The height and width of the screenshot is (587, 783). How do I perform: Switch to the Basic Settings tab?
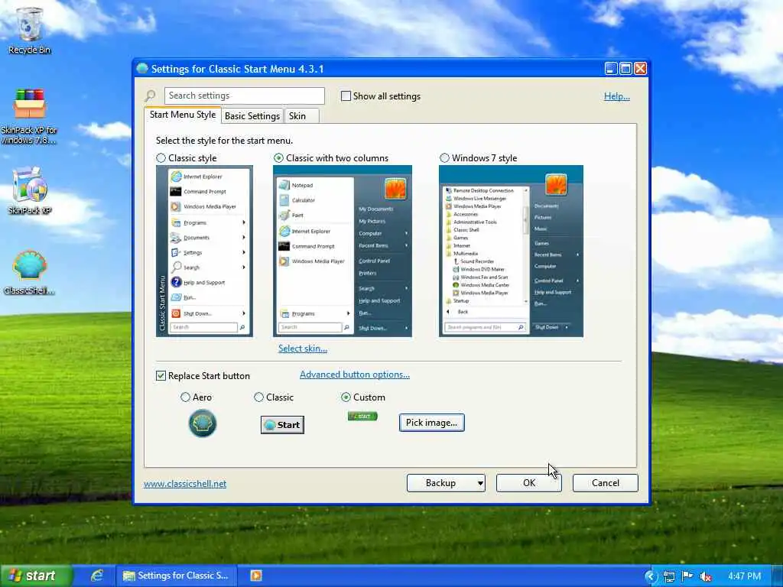[252, 116]
